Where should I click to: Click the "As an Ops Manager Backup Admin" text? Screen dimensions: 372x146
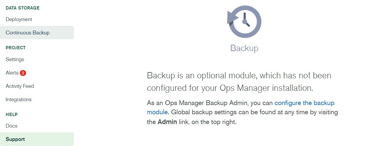pos(198,103)
